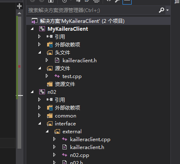The image size is (180, 164).
Task: Select the interface folder label
Action: pos(65,124)
